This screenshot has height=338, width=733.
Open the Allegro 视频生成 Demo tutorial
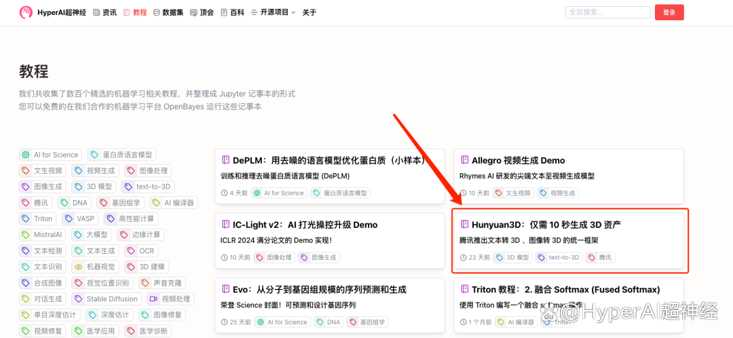tap(519, 160)
